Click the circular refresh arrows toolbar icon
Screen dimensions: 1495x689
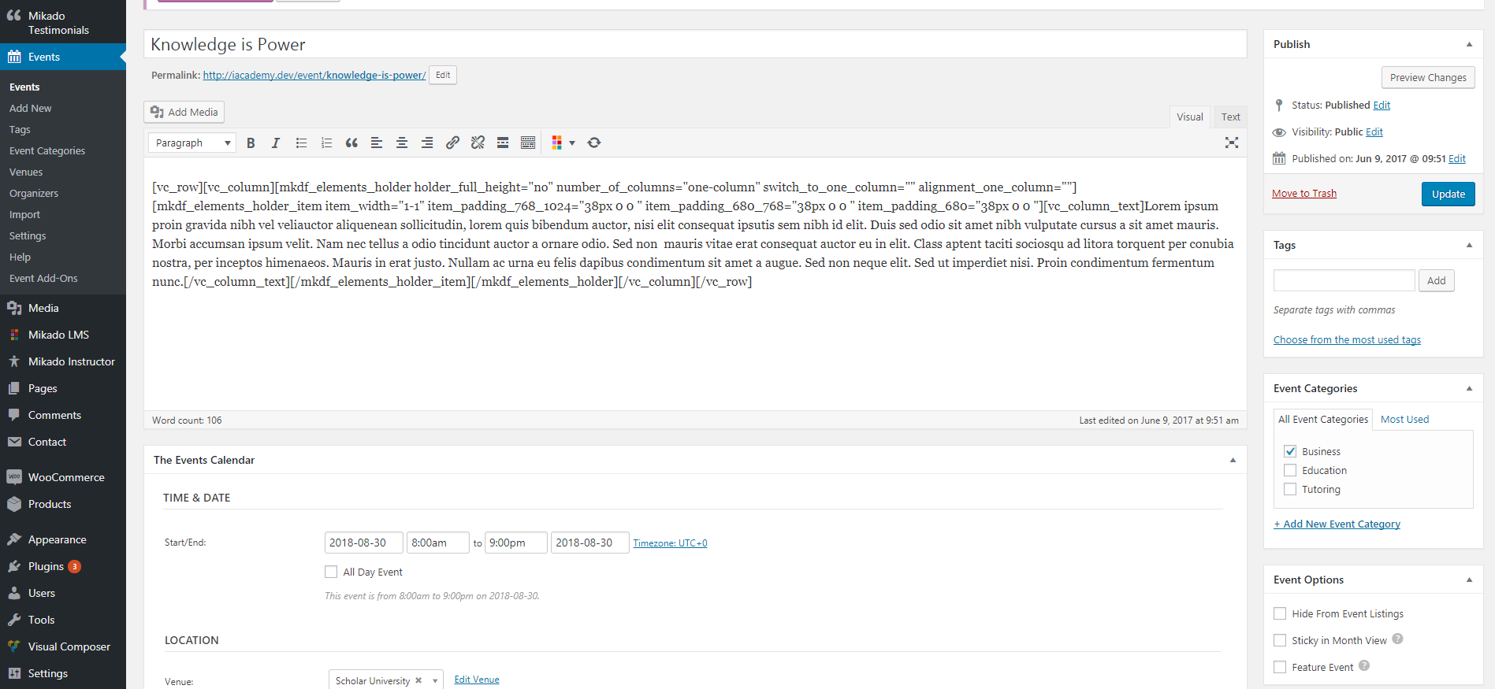point(594,143)
